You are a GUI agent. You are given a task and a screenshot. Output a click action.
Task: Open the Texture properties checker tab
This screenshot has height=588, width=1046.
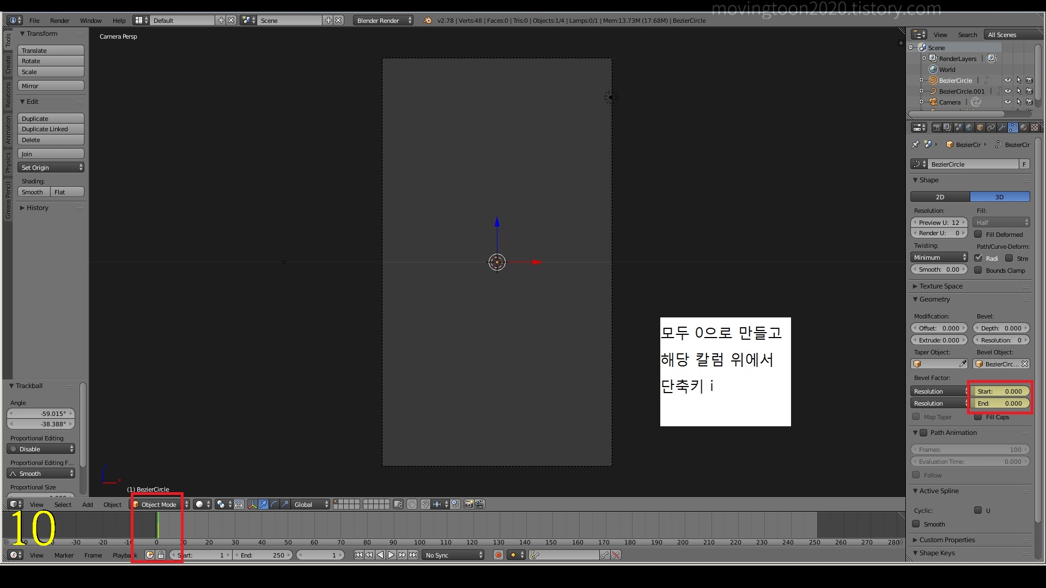tap(1035, 127)
